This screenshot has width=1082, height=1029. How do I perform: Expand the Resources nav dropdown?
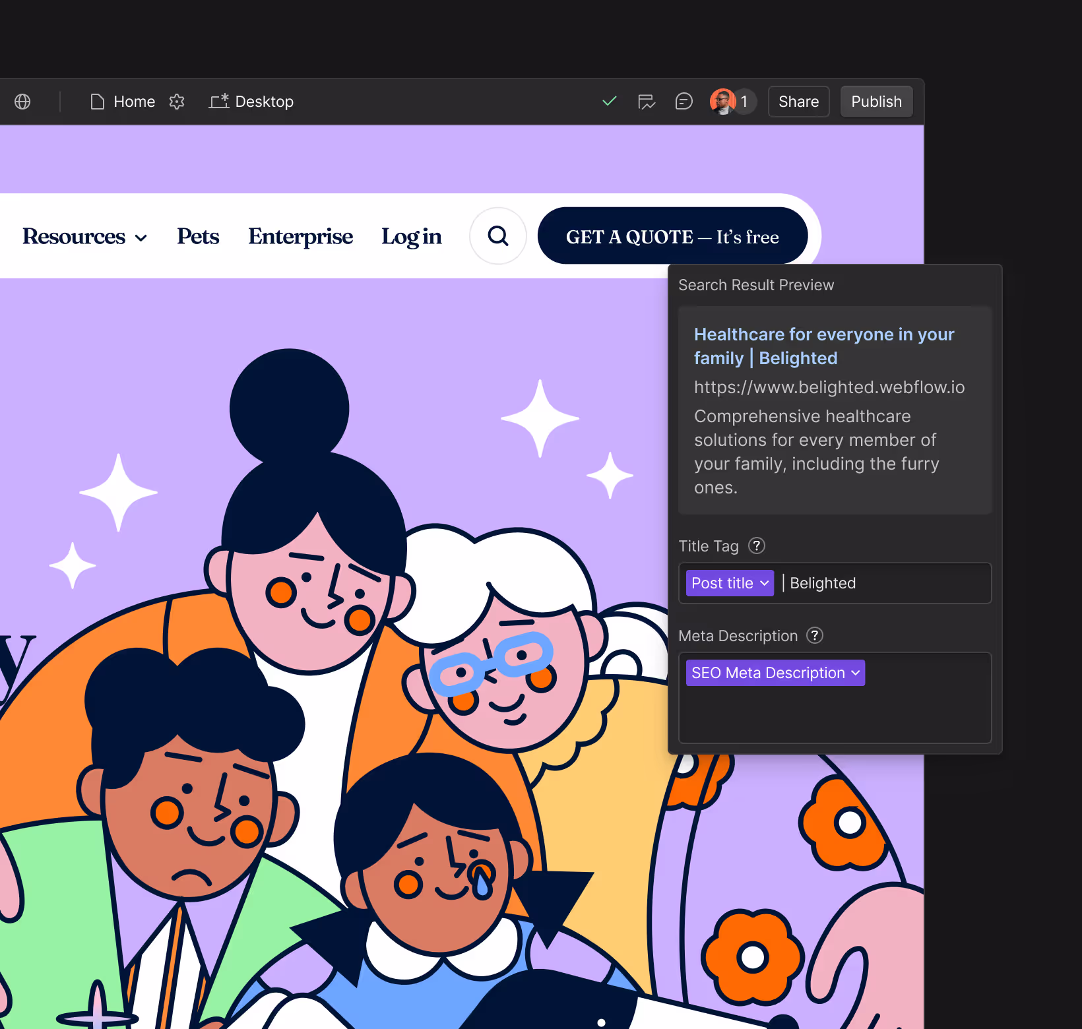(84, 236)
